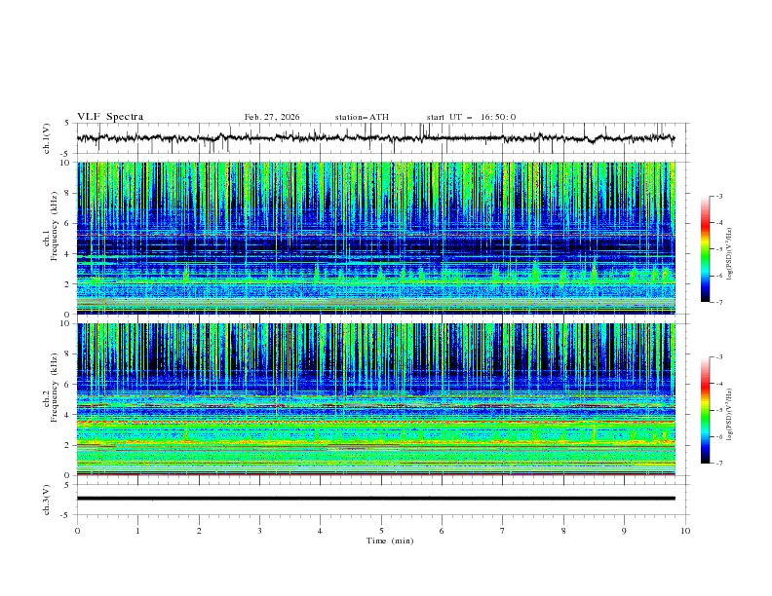This screenshot has width=772, height=596.
Task: Click the "6" kHz tick on ch.1 frequency axis
Action: tap(68, 223)
